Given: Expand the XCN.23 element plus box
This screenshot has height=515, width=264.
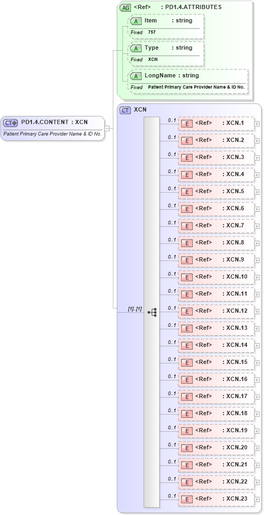Looking at the screenshot, I should click(x=257, y=500).
